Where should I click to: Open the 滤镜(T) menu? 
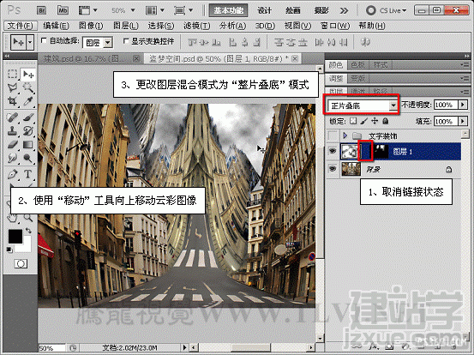(196, 26)
